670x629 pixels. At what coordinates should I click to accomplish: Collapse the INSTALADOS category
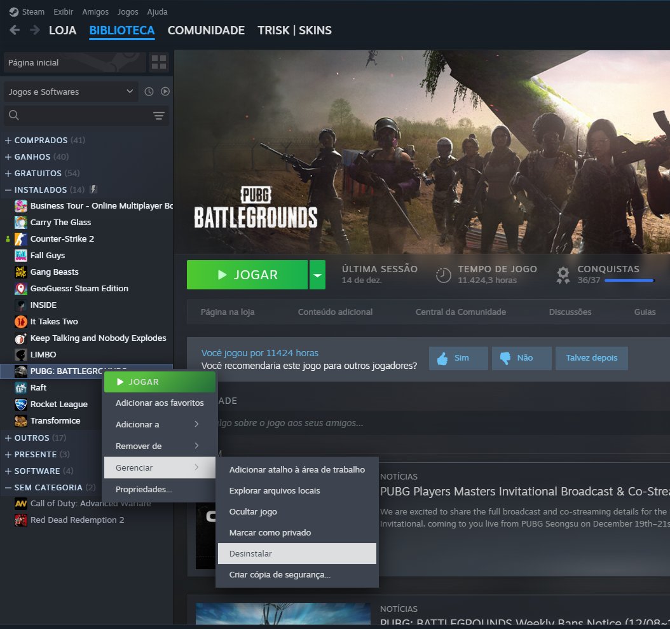[8, 190]
